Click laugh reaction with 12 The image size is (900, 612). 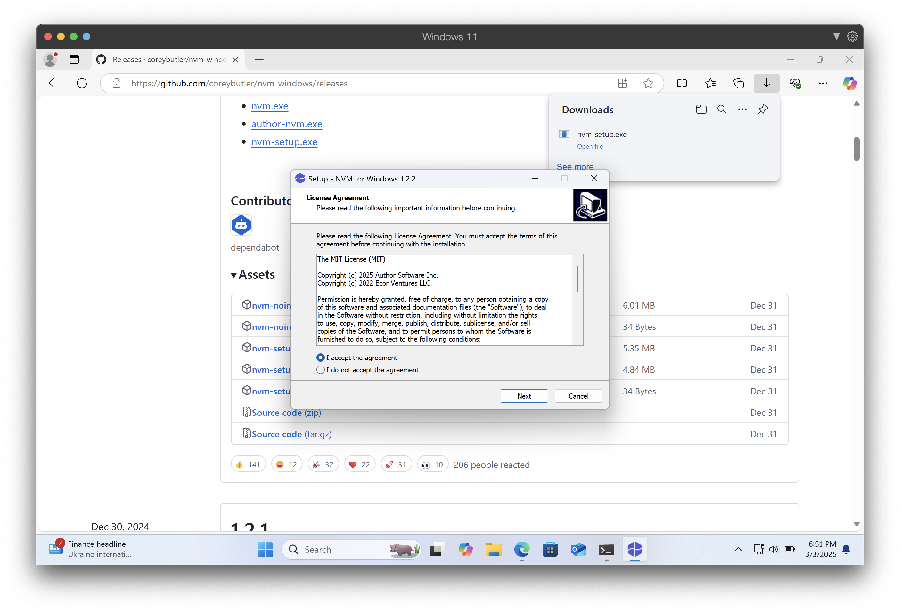pos(287,464)
